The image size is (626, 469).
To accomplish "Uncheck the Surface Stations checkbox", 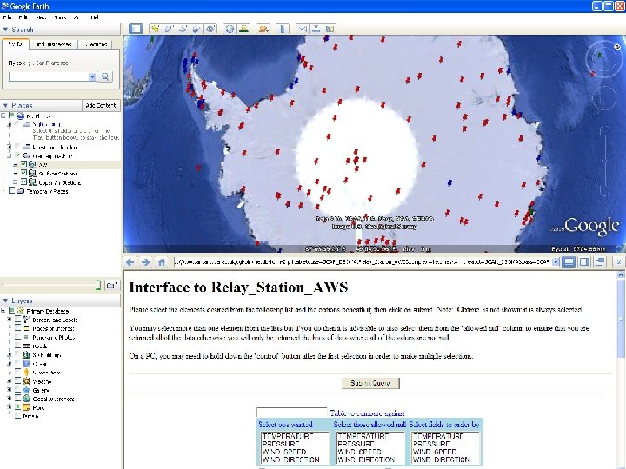I will coord(24,173).
